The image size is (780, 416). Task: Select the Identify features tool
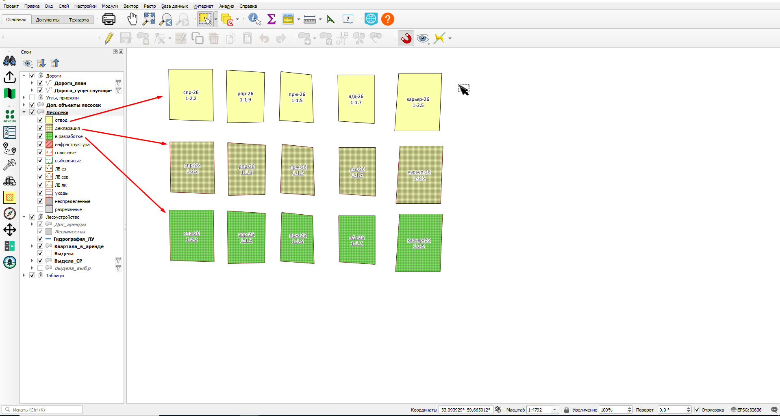pyautogui.click(x=254, y=19)
